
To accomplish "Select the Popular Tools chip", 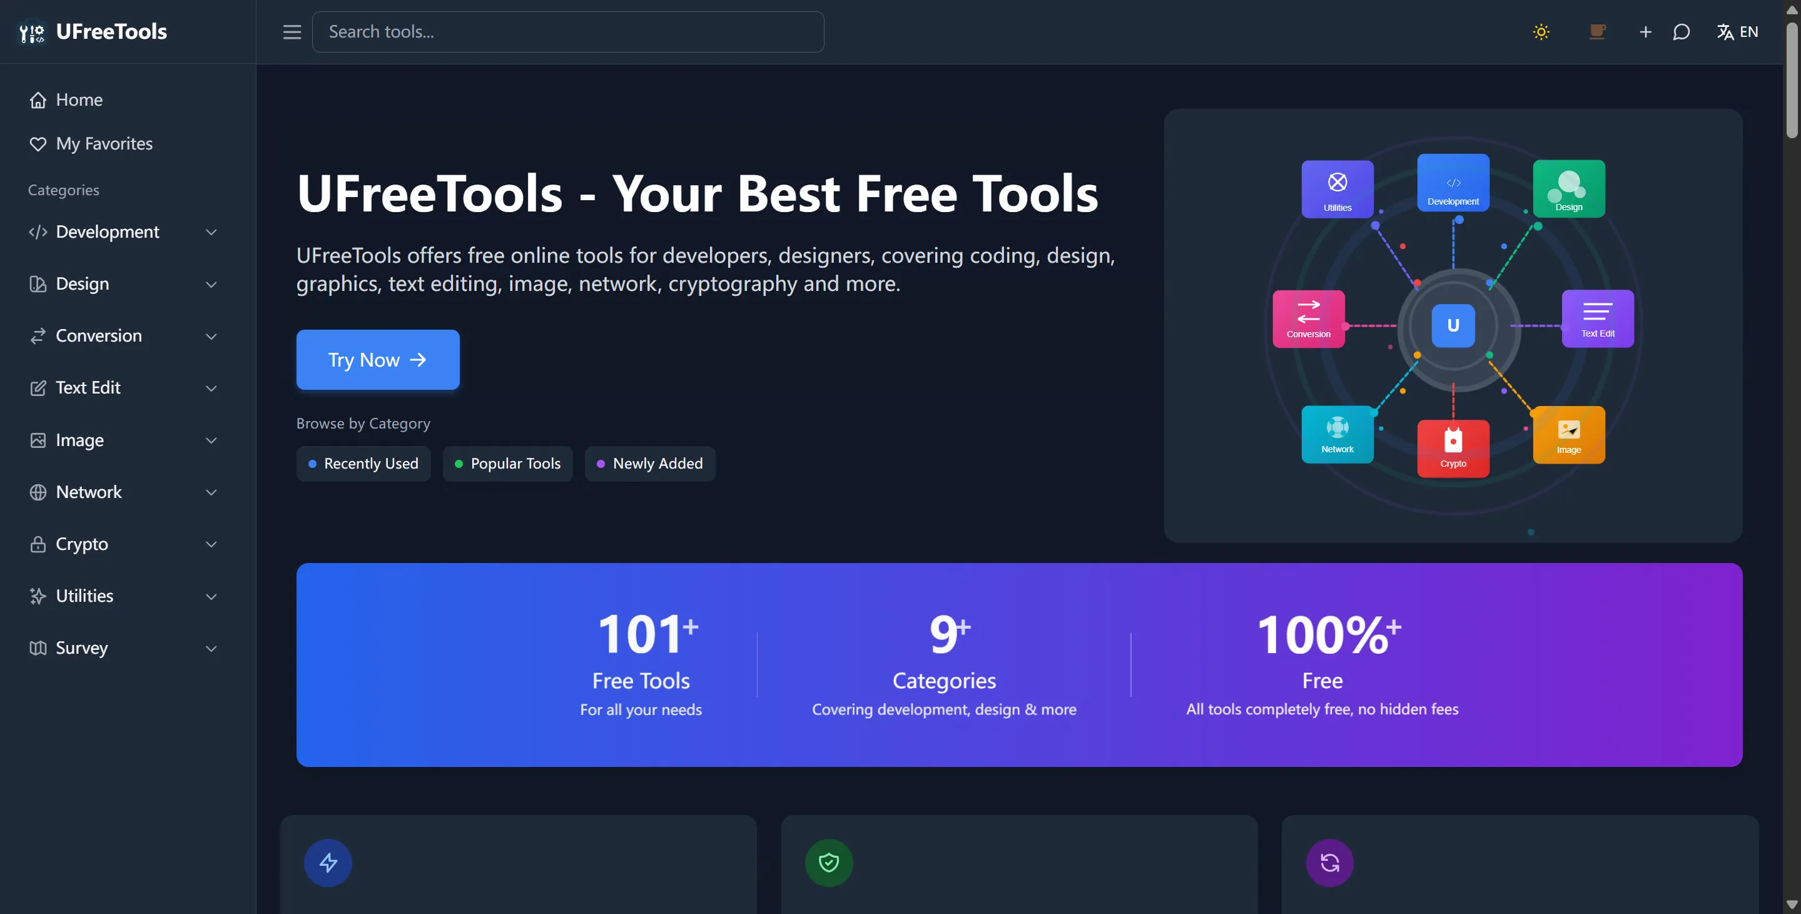I will (x=507, y=464).
